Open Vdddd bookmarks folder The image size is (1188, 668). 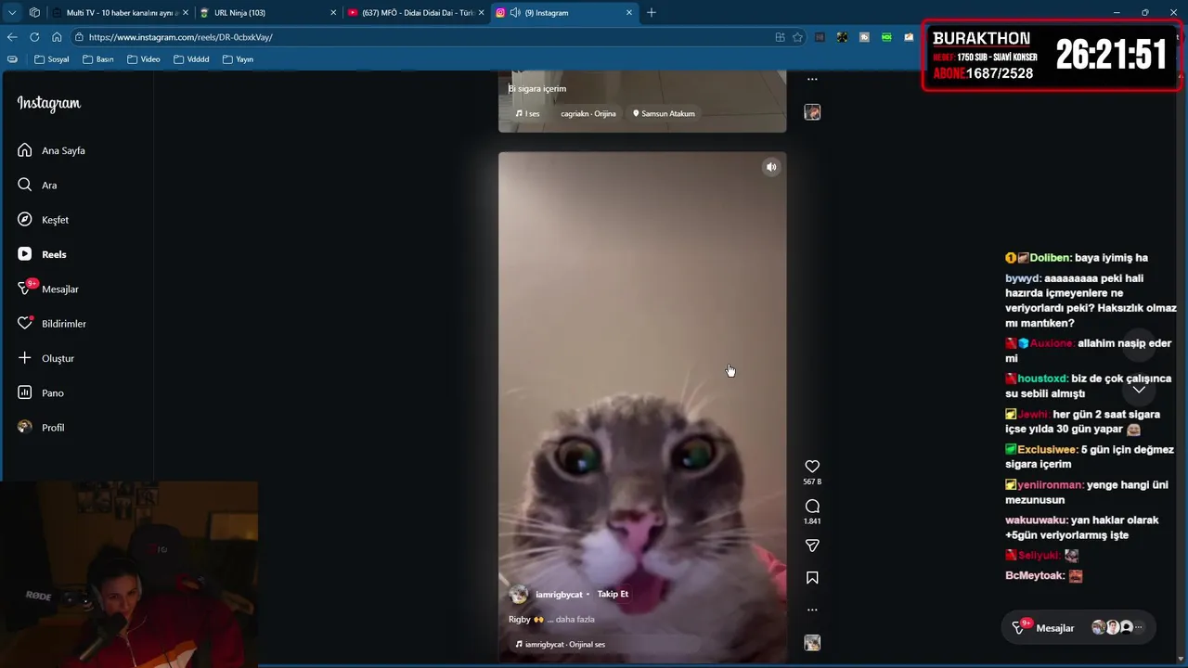point(191,59)
